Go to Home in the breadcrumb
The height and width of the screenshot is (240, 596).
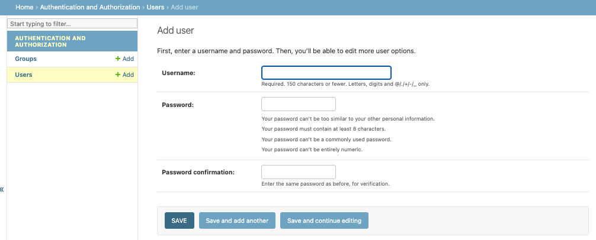tap(24, 7)
